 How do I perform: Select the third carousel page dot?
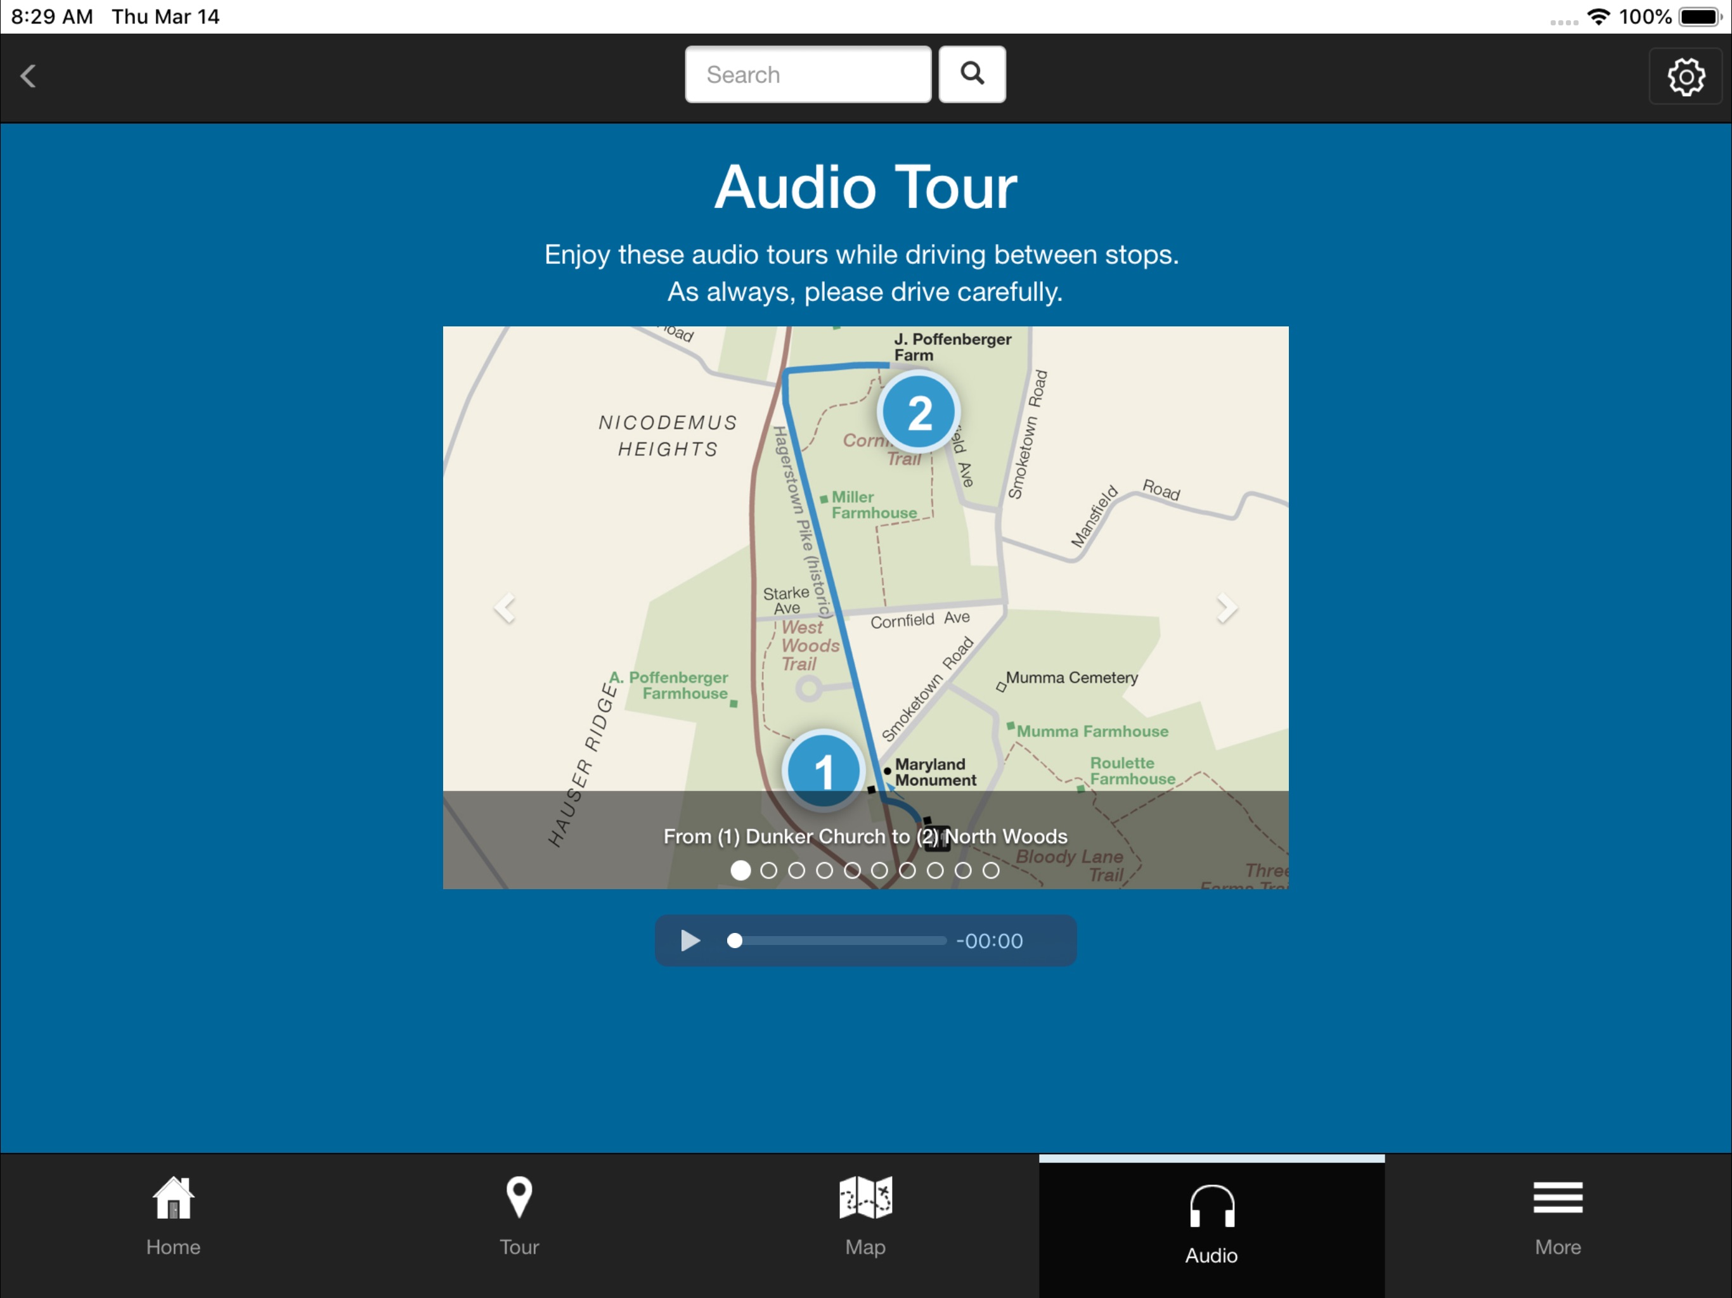click(x=796, y=870)
